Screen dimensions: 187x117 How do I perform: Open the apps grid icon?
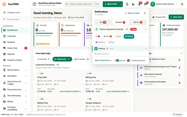pos(182,4)
